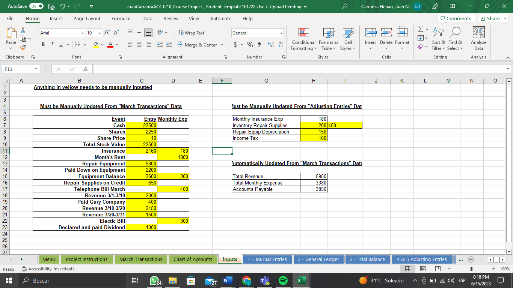This screenshot has height=288, width=513.
Task: Select the Percent Style icon
Action: click(249, 44)
